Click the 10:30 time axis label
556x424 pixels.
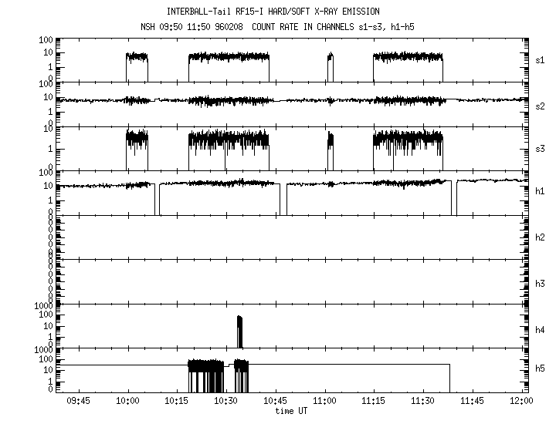point(225,401)
